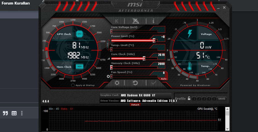258x132 pixels.
Task: Click the Detach monitor button
Action: (x=135, y=105)
